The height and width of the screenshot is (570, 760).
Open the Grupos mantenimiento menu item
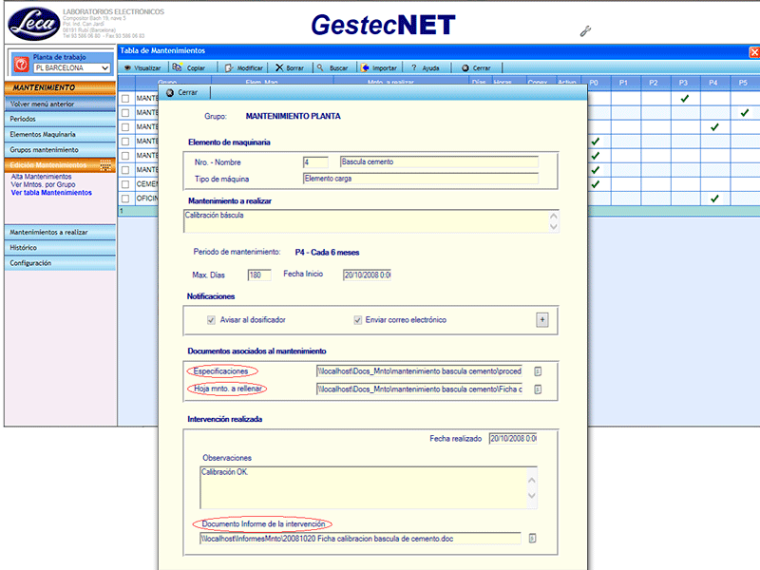pos(60,150)
